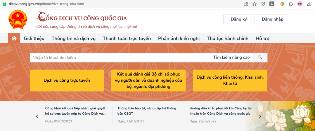Open the Tìm kiếm nâng cao option
Viewport: 315px width, 131px height.
click(x=231, y=57)
